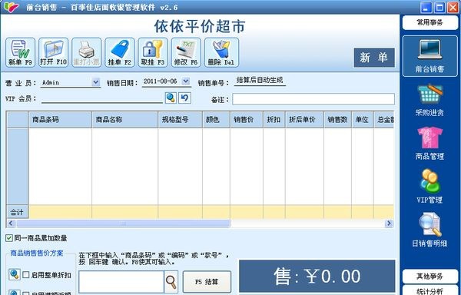Expand the 营业员 Admin dropdown
The image size is (461, 295).
[x=96, y=82]
